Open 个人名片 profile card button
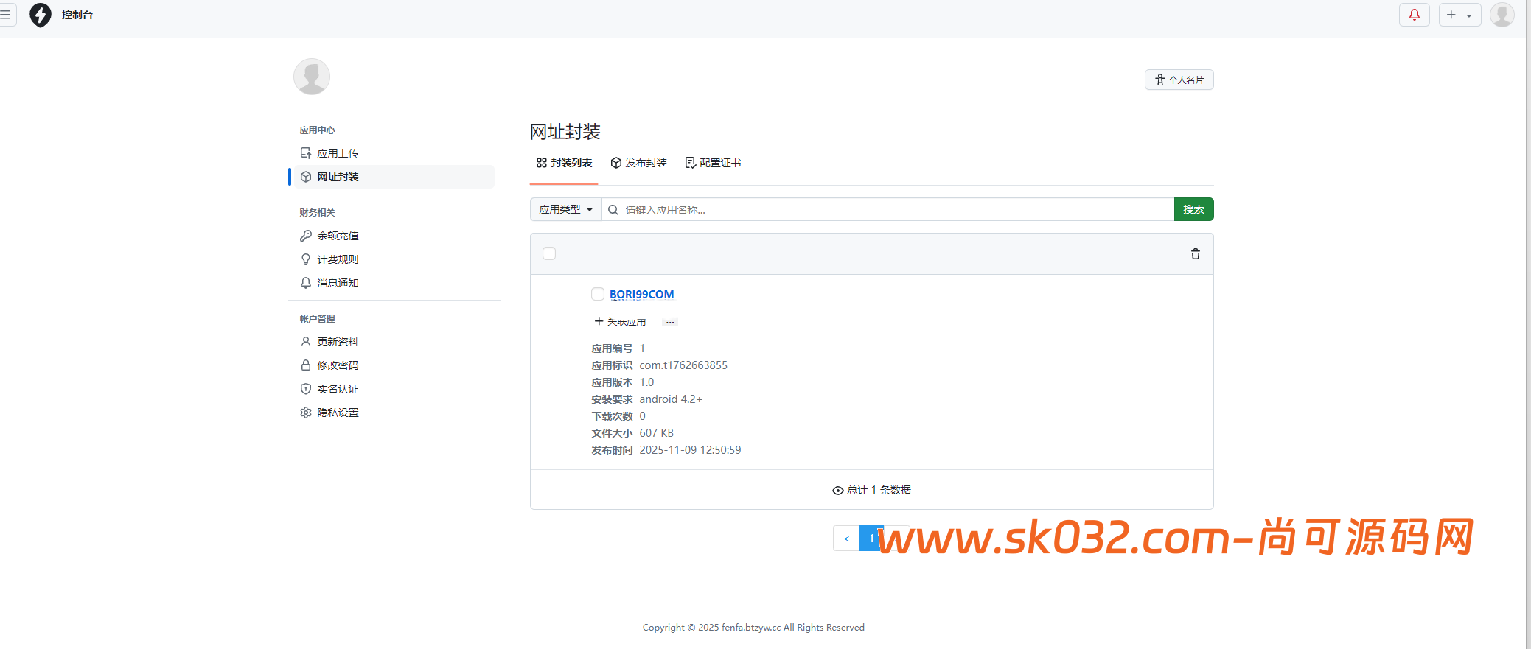Image resolution: width=1531 pixels, height=649 pixels. [x=1179, y=80]
